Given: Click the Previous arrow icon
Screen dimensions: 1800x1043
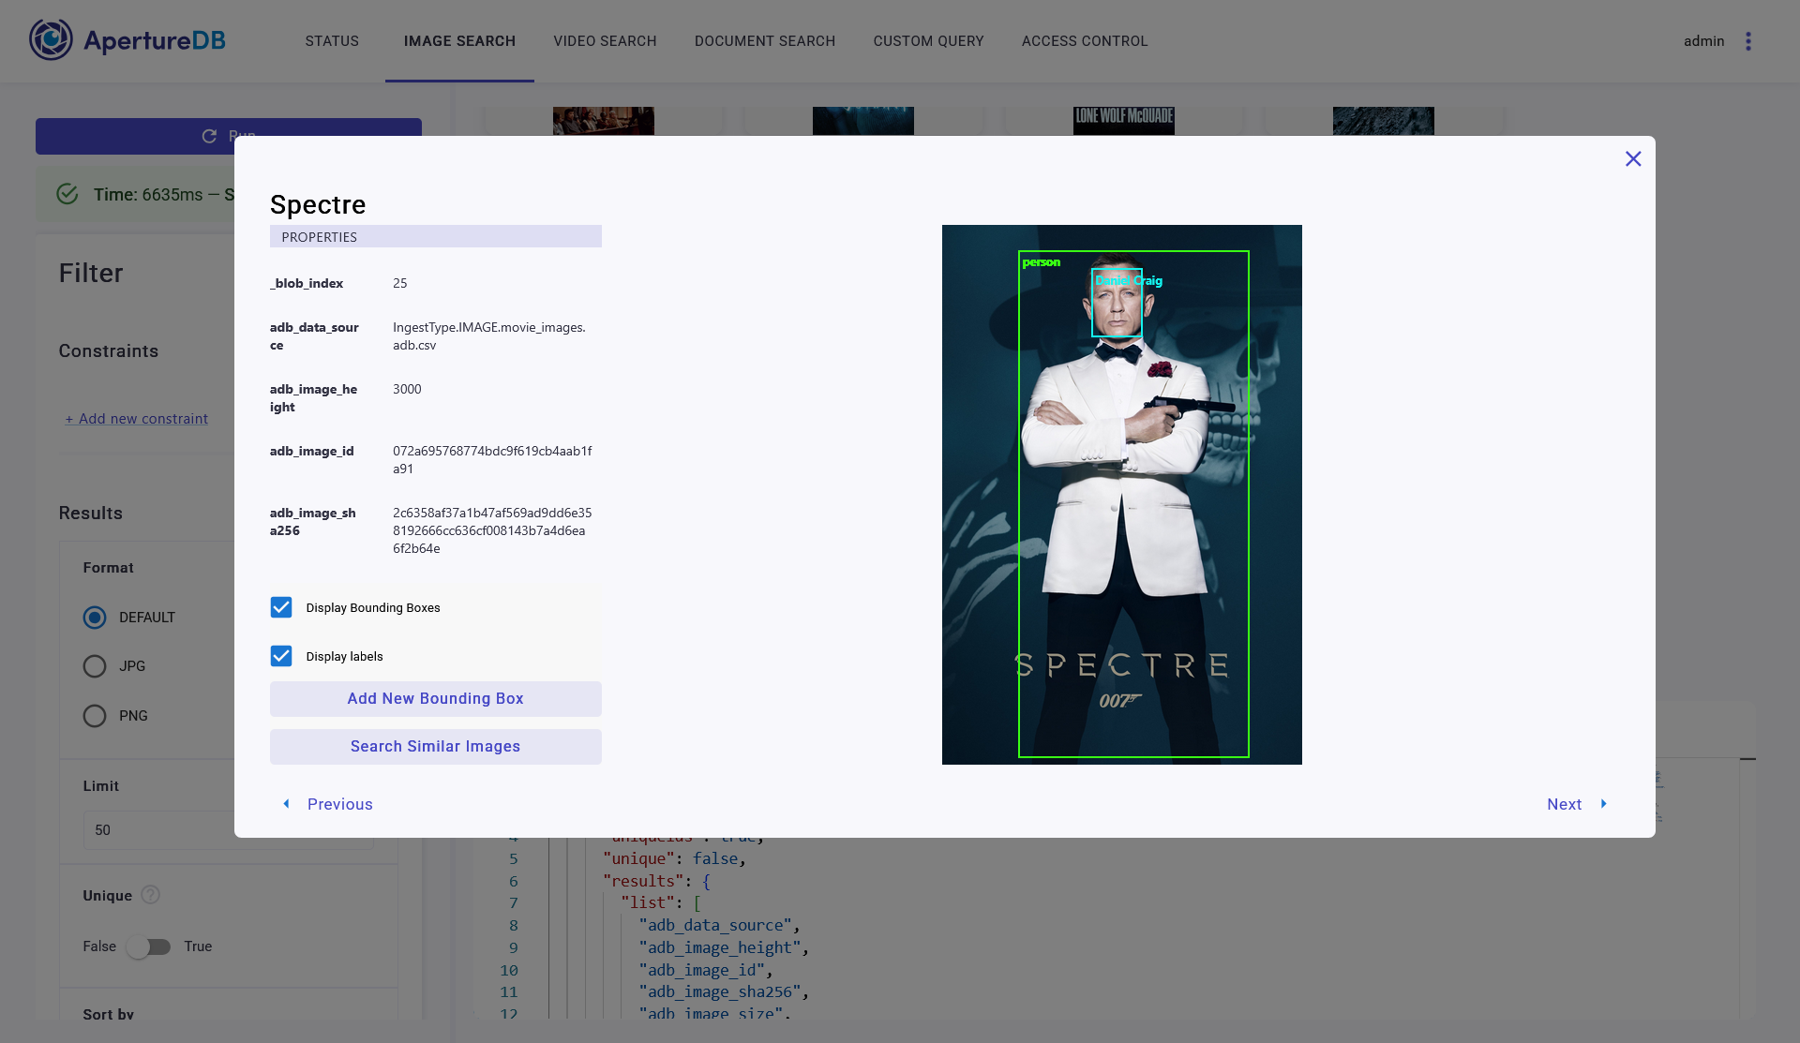Looking at the screenshot, I should (287, 804).
